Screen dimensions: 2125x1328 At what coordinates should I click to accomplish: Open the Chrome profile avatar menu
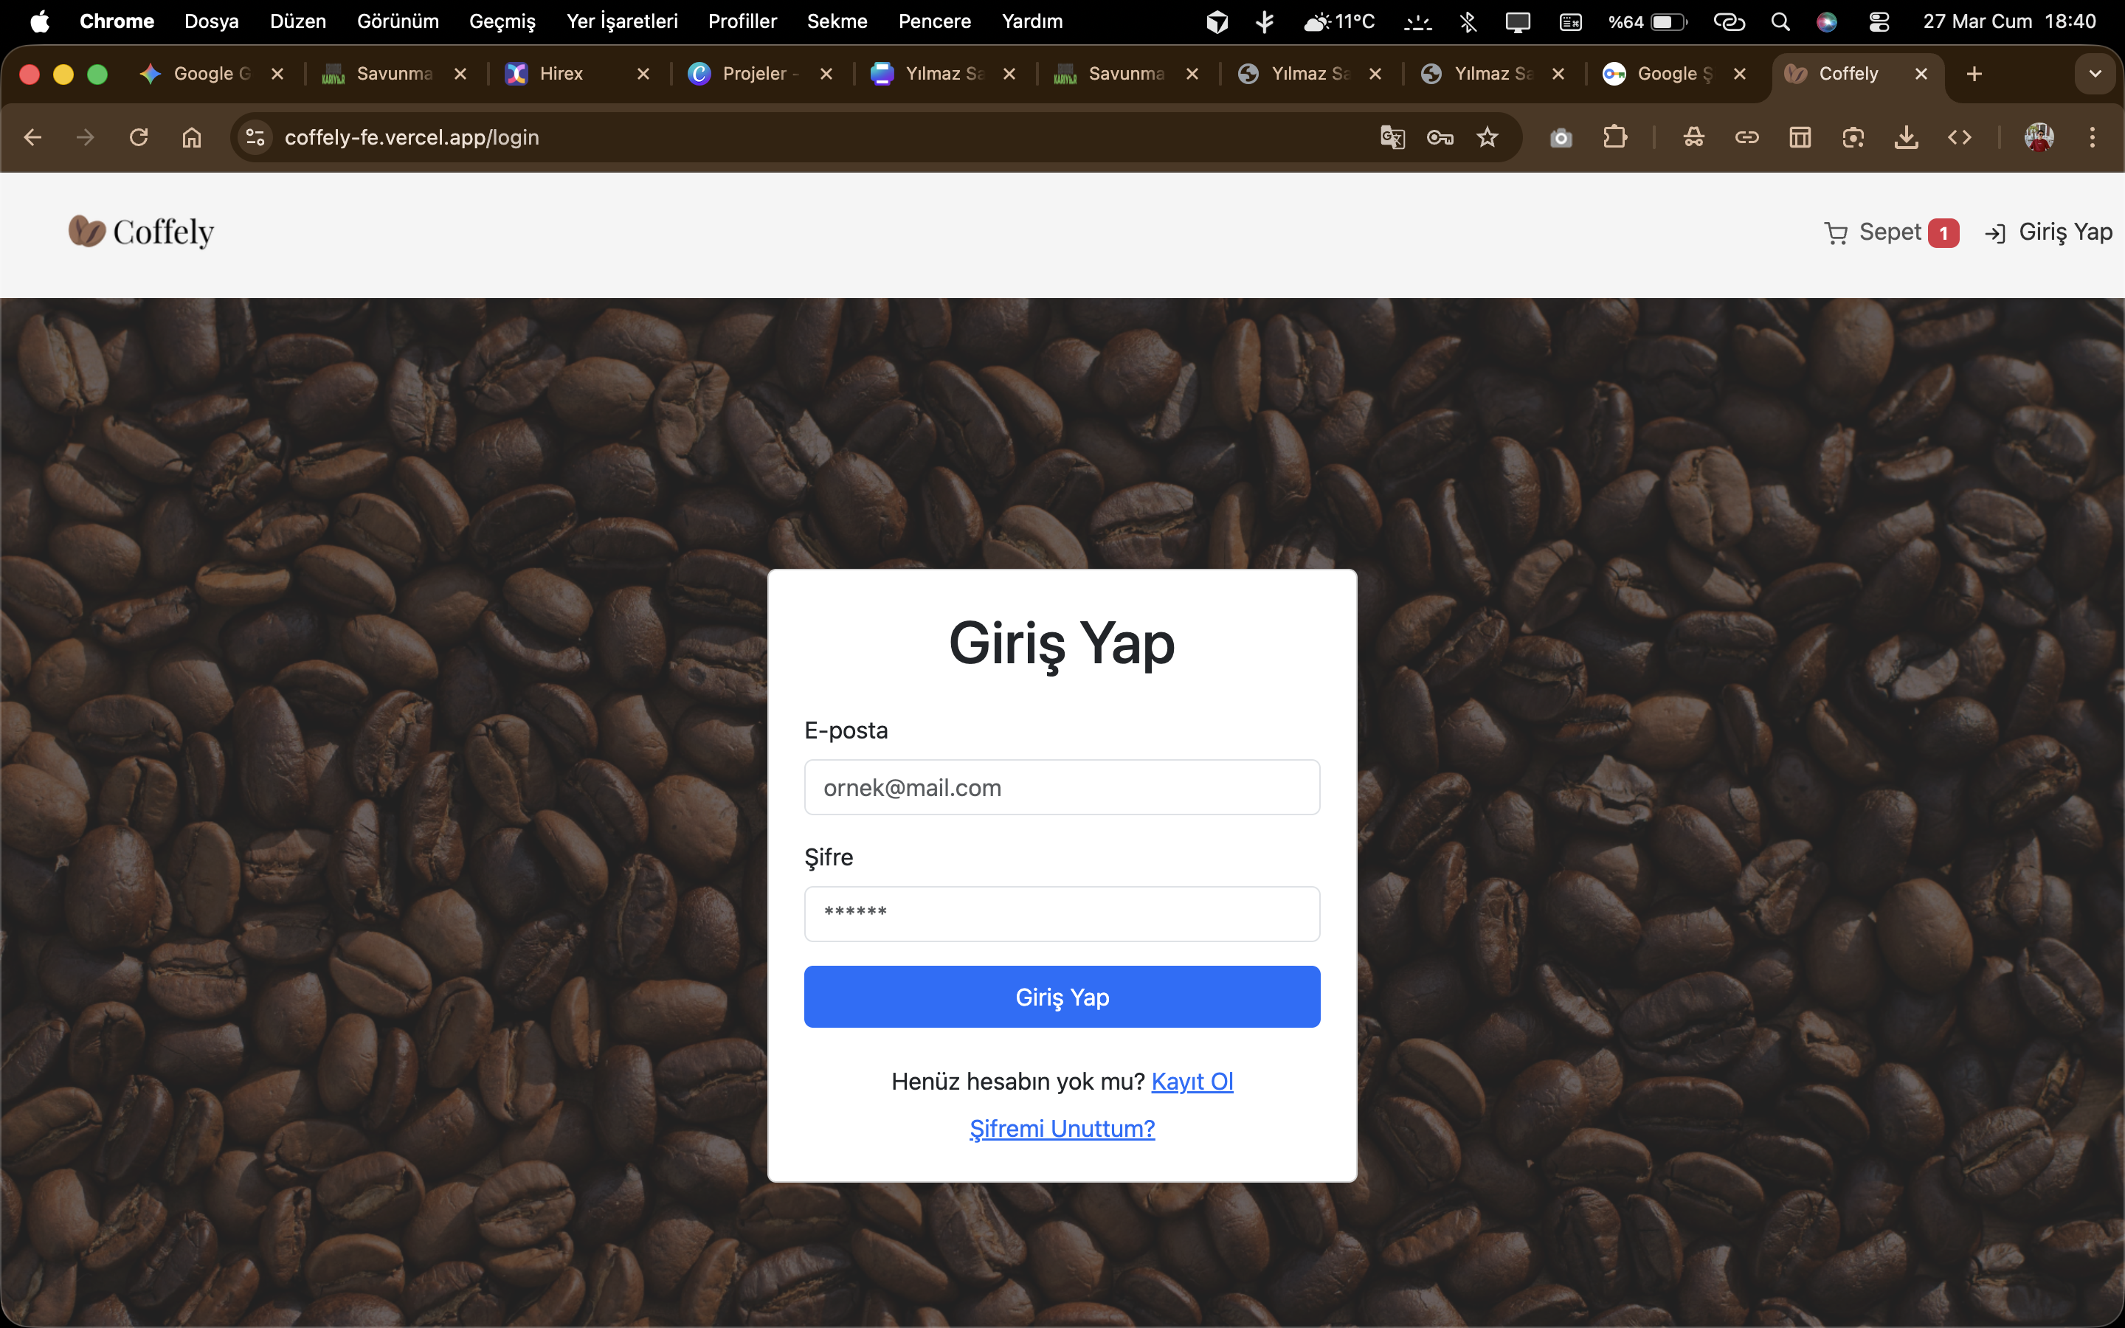(2039, 138)
